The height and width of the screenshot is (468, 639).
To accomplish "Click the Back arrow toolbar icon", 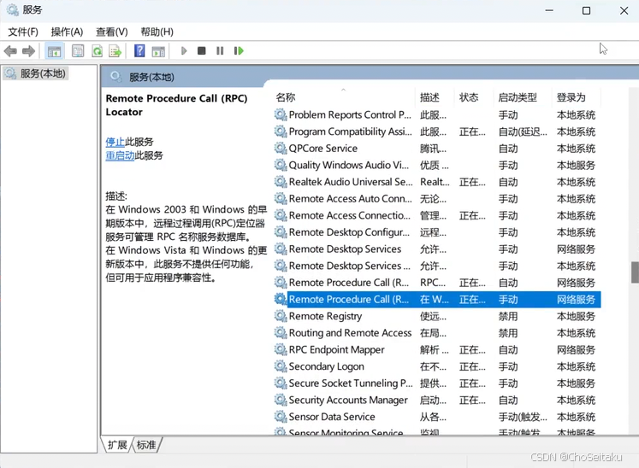I will tap(10, 51).
